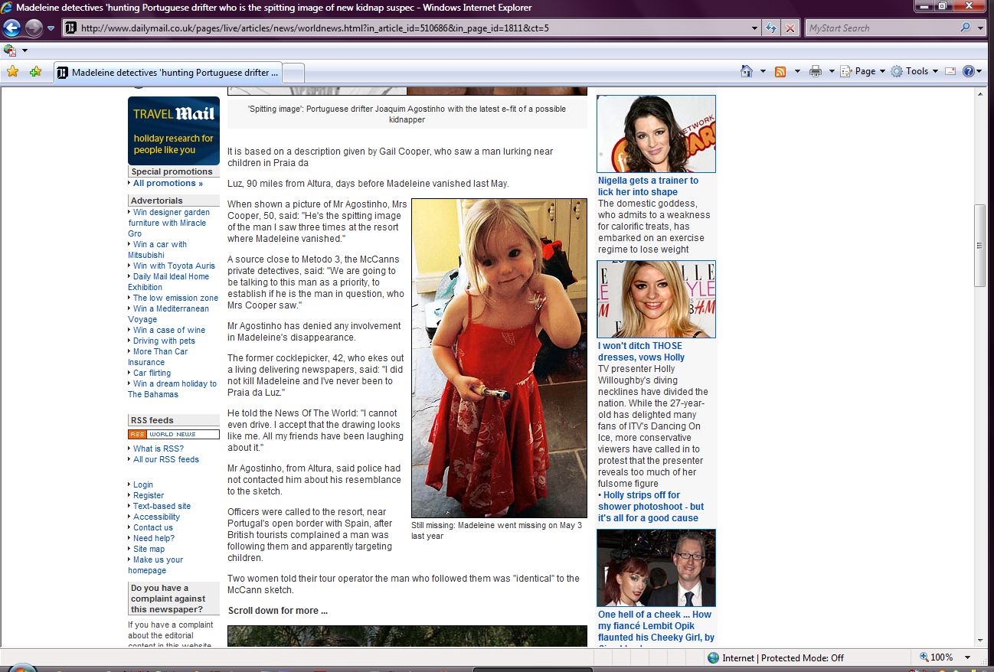Expand the address bar history dropdown
Image resolution: width=994 pixels, height=672 pixels.
[x=755, y=28]
